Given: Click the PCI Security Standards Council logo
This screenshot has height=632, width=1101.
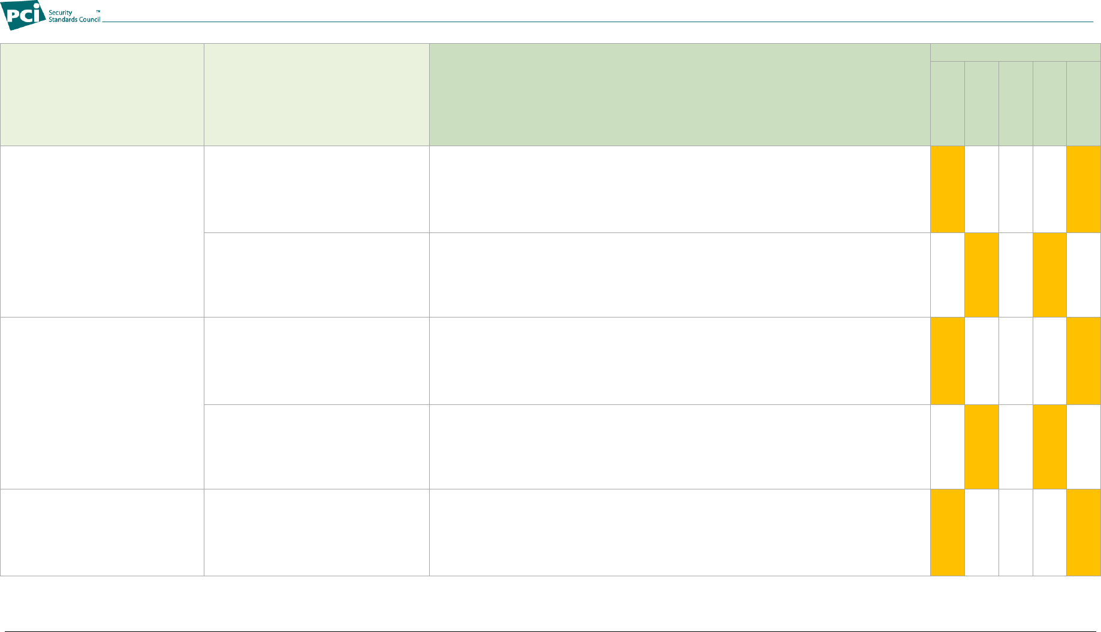Looking at the screenshot, I should 50,16.
